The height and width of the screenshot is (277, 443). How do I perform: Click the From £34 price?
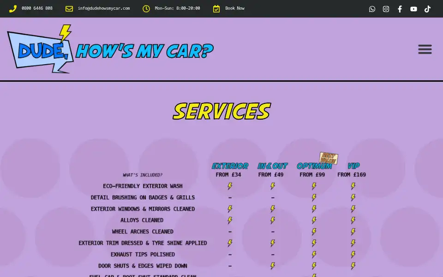point(228,175)
